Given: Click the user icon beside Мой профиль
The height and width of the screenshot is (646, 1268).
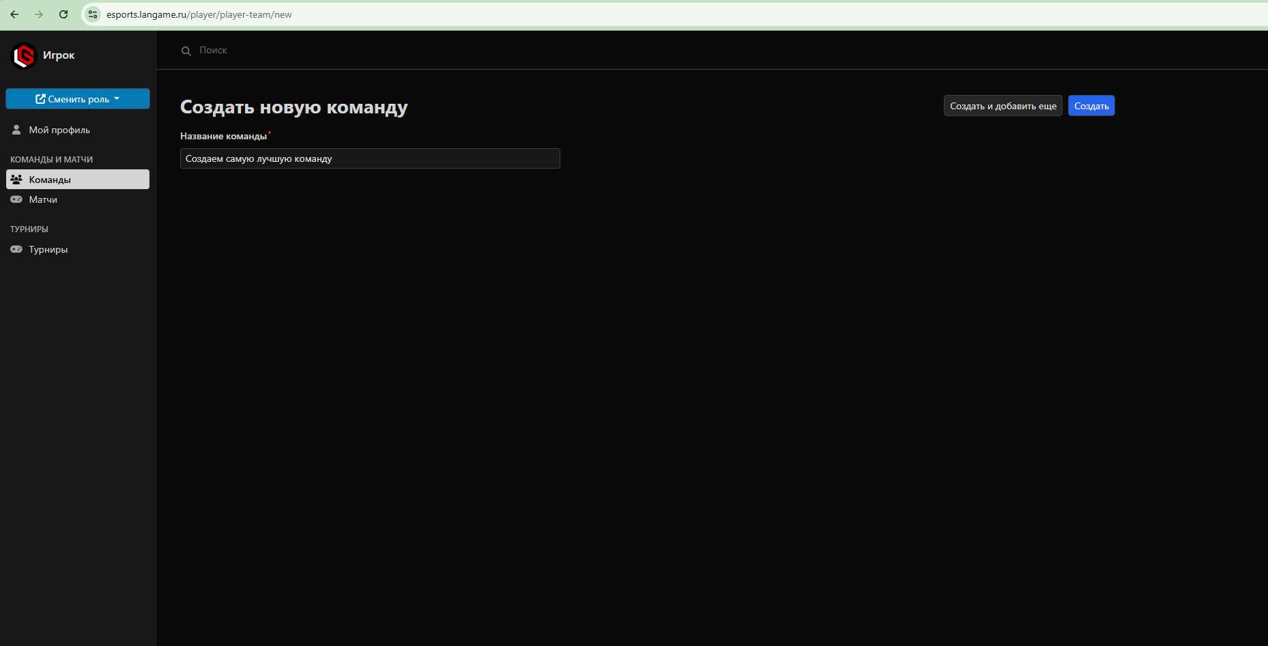Looking at the screenshot, I should [16, 130].
